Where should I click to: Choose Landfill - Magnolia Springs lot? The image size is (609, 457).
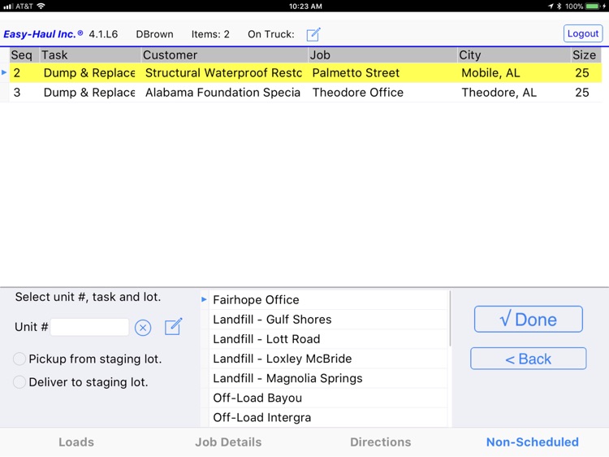328,378
